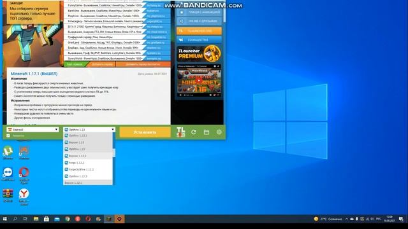
Task: Open the notification center icon
Action: tap(401, 219)
